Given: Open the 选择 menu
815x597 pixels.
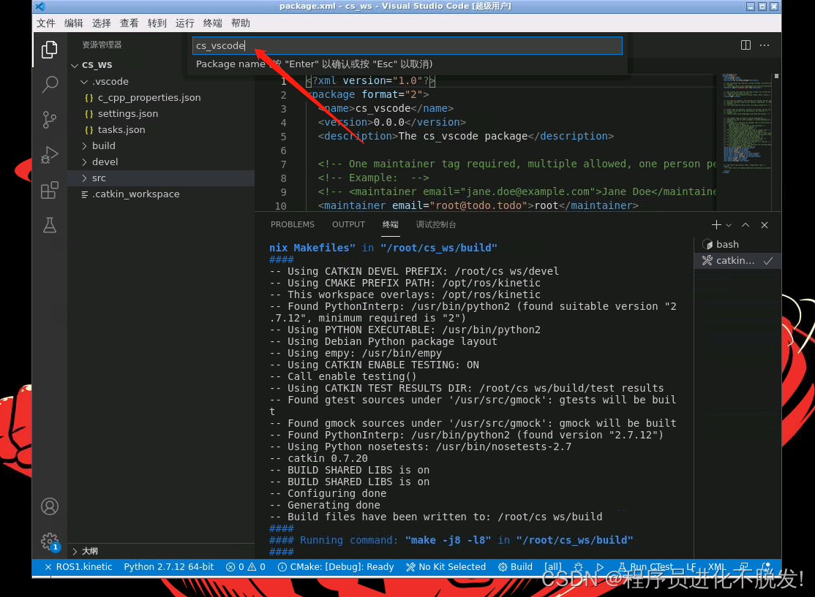Looking at the screenshot, I should click(x=102, y=23).
